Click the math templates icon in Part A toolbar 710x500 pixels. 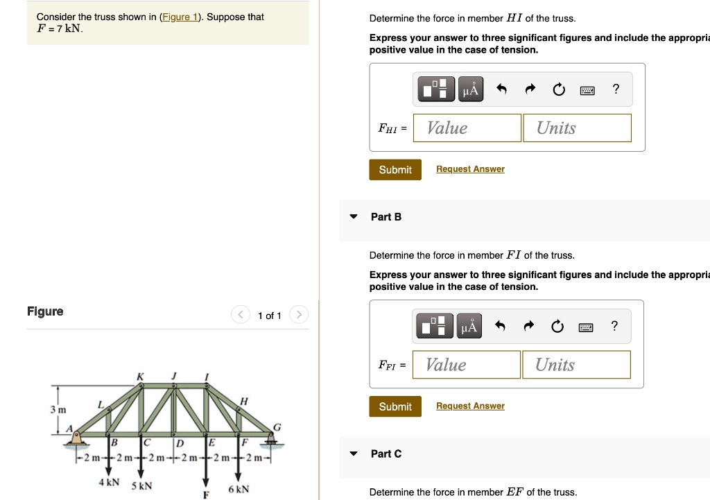[x=435, y=89]
